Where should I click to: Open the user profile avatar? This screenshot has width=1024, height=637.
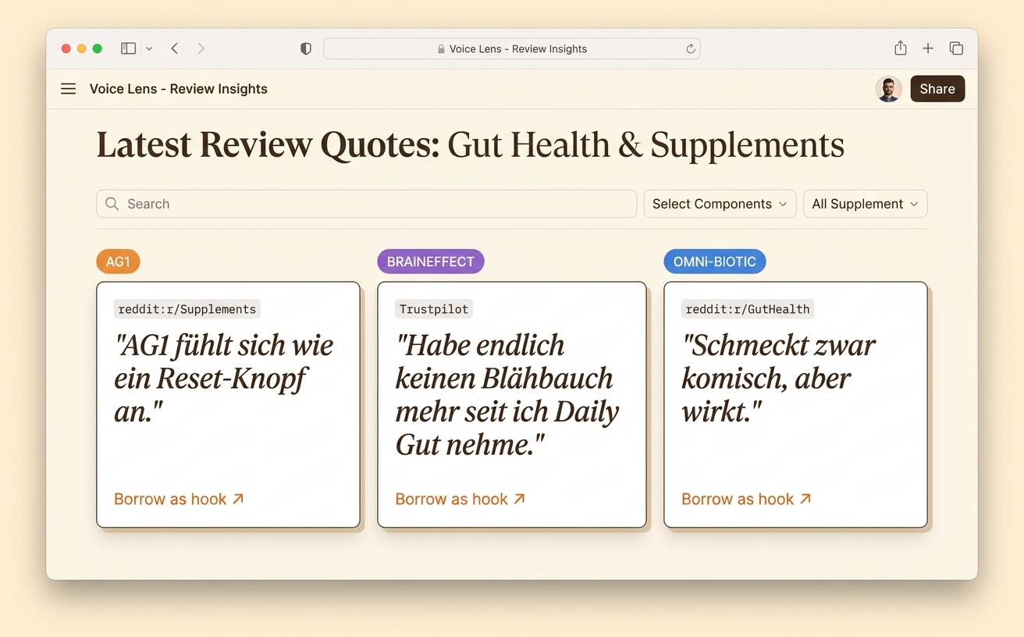888,89
